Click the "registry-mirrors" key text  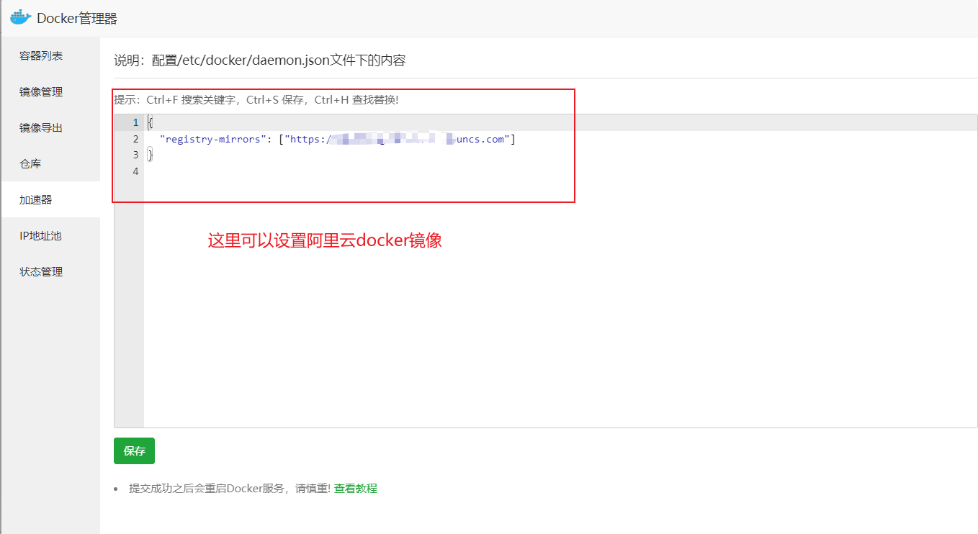[x=212, y=139]
